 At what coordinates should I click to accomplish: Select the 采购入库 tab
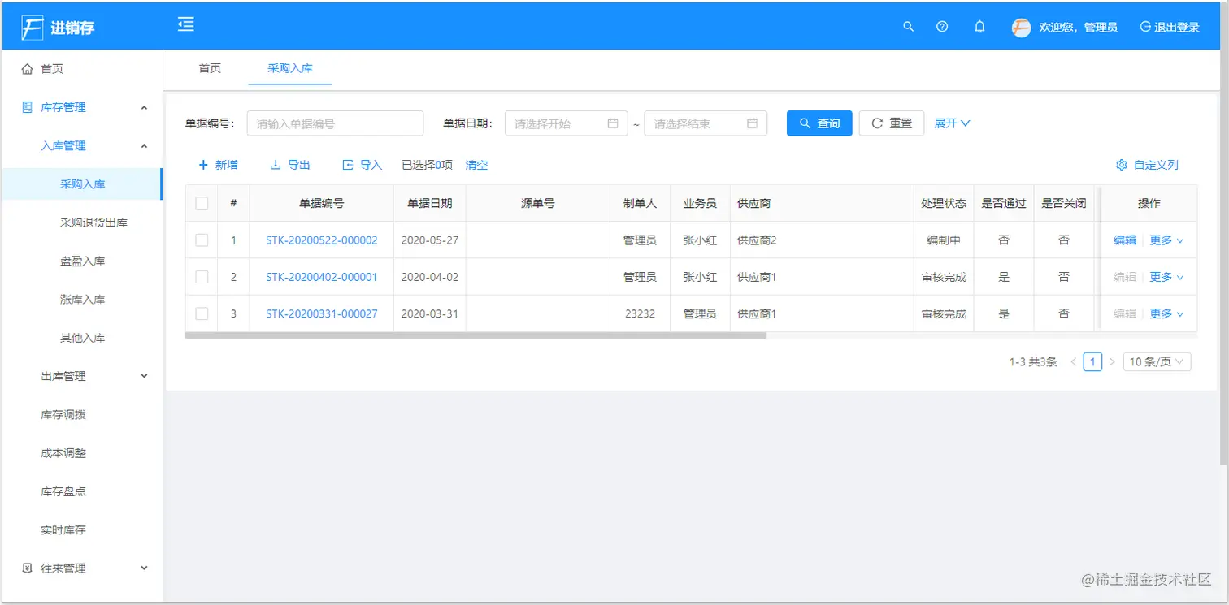point(290,68)
